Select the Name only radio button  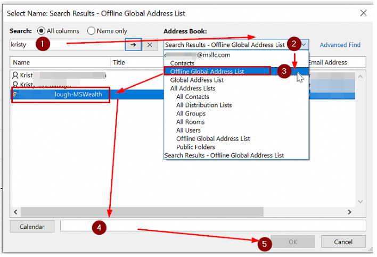(91, 31)
